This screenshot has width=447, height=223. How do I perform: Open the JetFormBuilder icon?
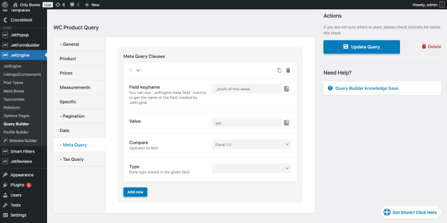[5, 45]
